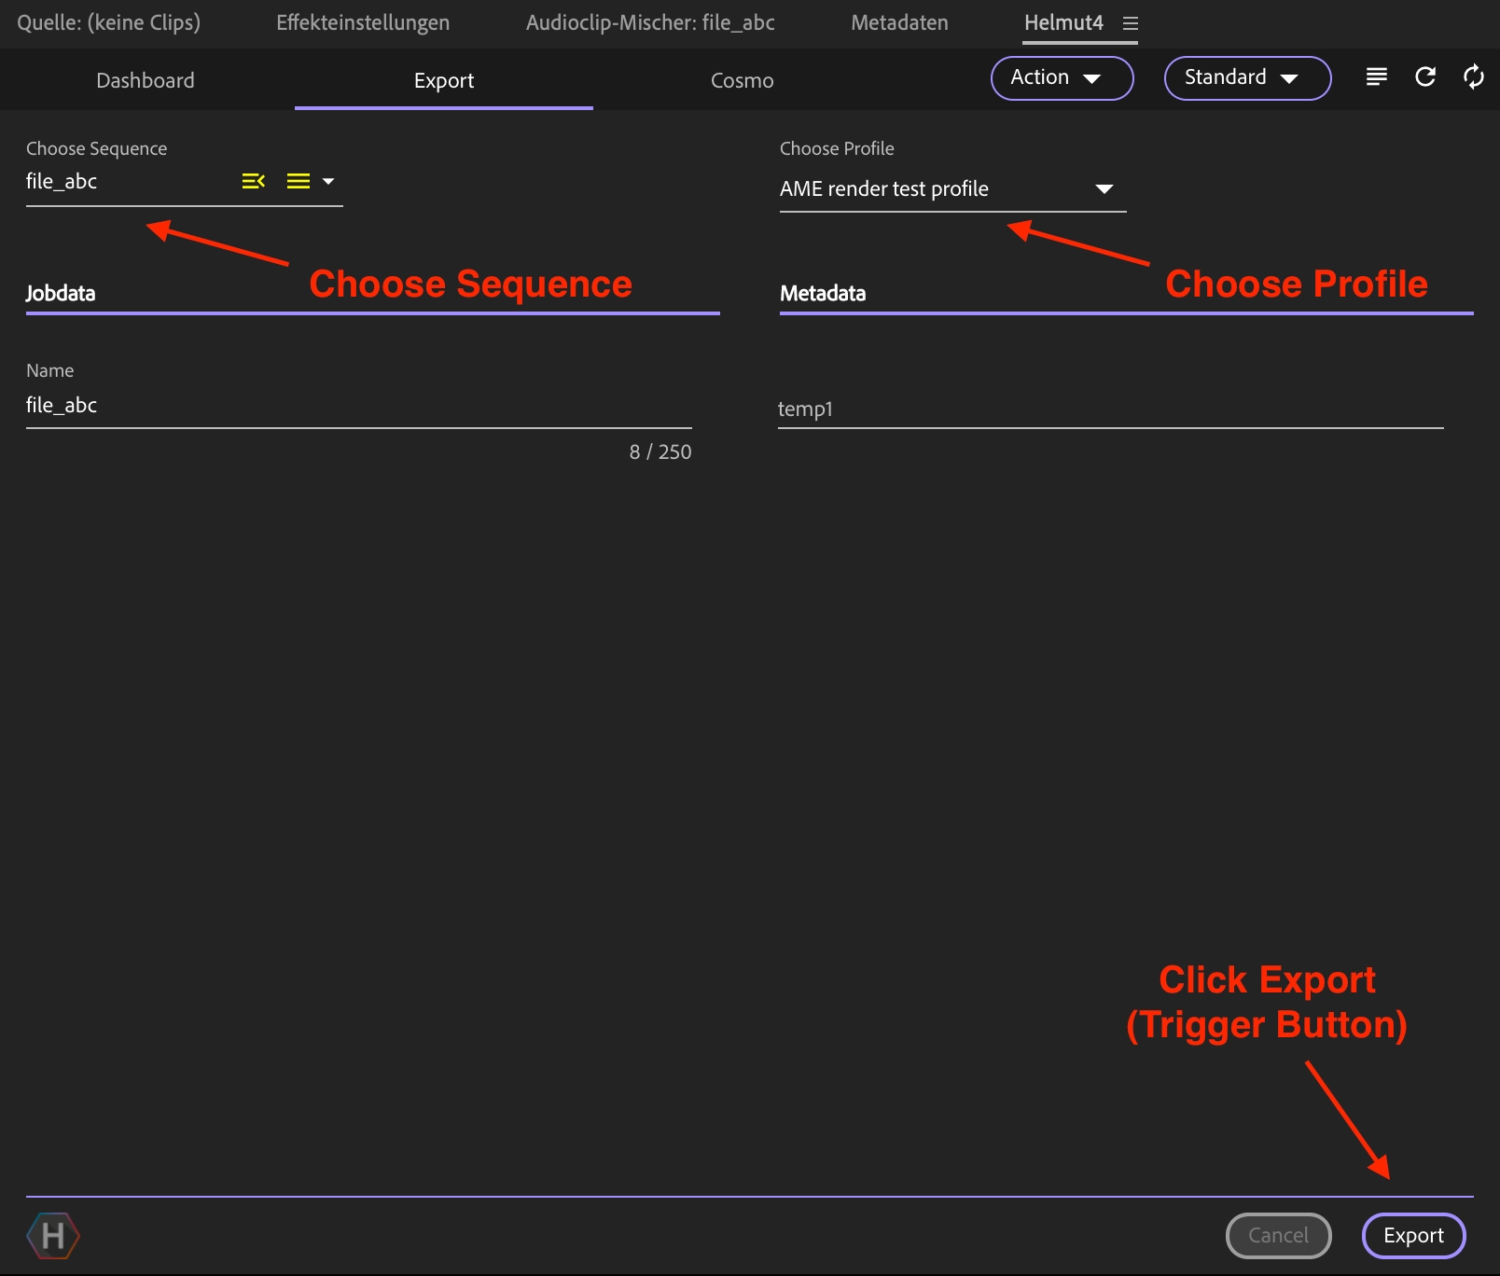Open the Standard dropdown menu
This screenshot has width=1500, height=1276.
1246,78
